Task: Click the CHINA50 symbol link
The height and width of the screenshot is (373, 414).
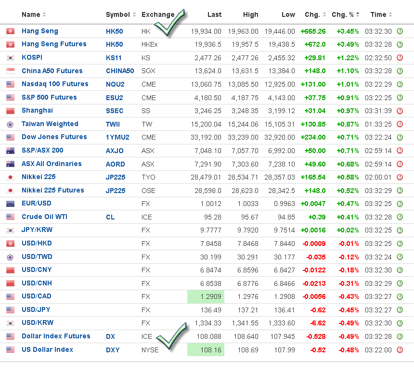Action: pyautogui.click(x=120, y=71)
